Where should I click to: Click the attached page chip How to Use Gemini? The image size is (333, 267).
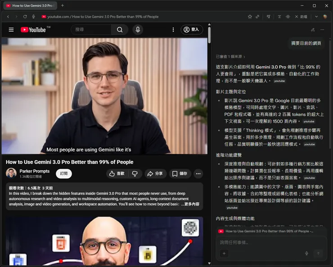(x=265, y=231)
